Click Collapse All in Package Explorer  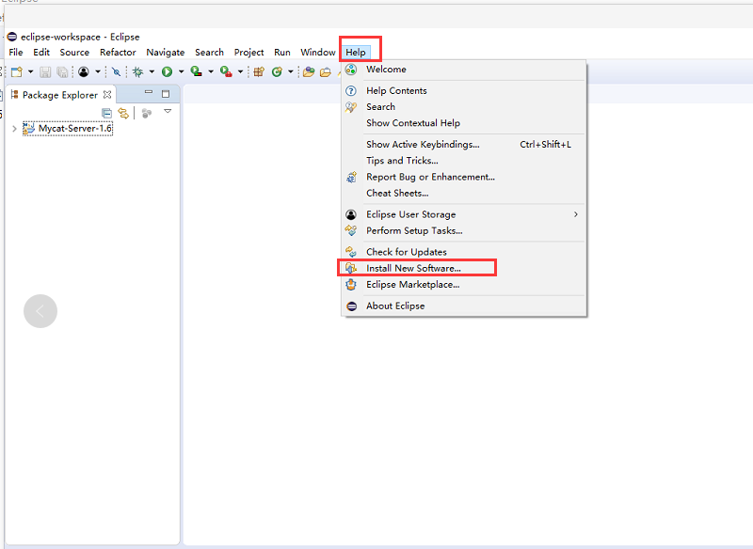tap(106, 113)
